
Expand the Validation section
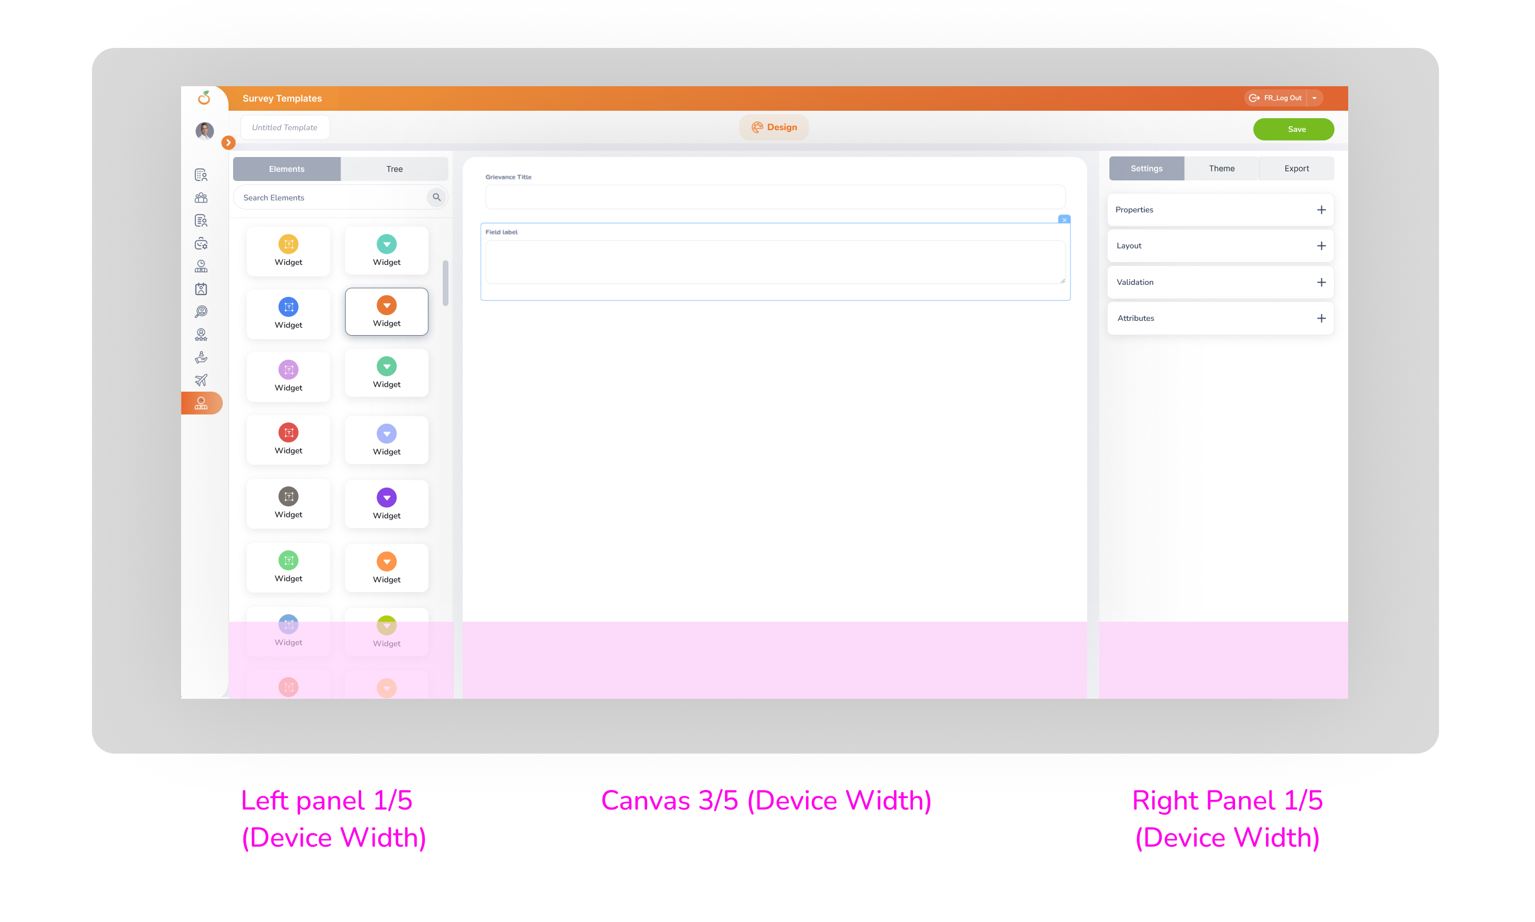coord(1220,283)
